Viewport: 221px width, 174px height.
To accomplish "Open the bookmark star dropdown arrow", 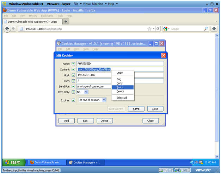I will [154, 29].
